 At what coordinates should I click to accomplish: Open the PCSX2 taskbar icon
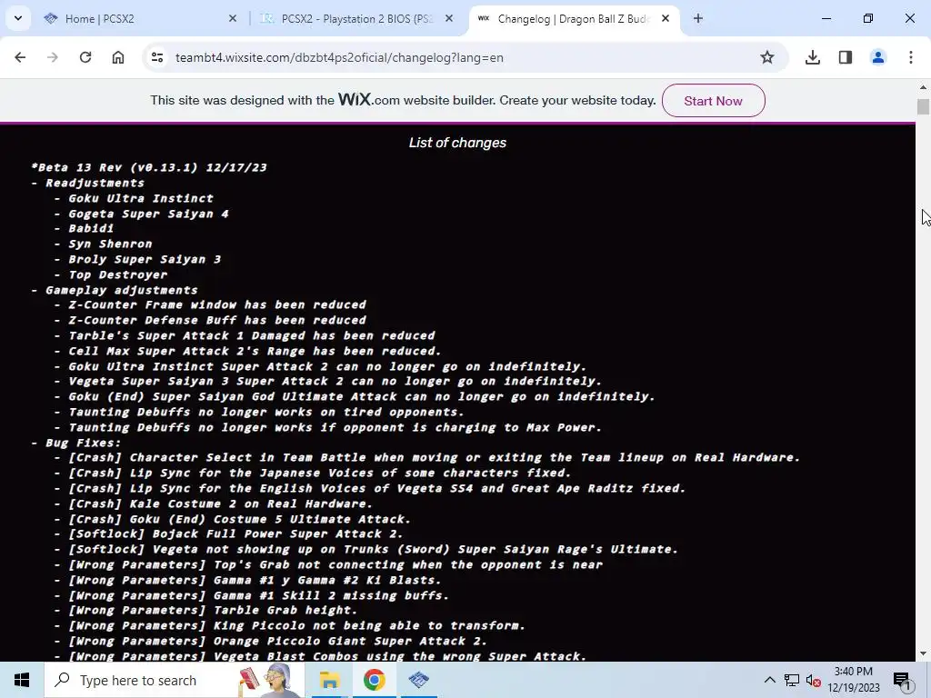pos(418,680)
